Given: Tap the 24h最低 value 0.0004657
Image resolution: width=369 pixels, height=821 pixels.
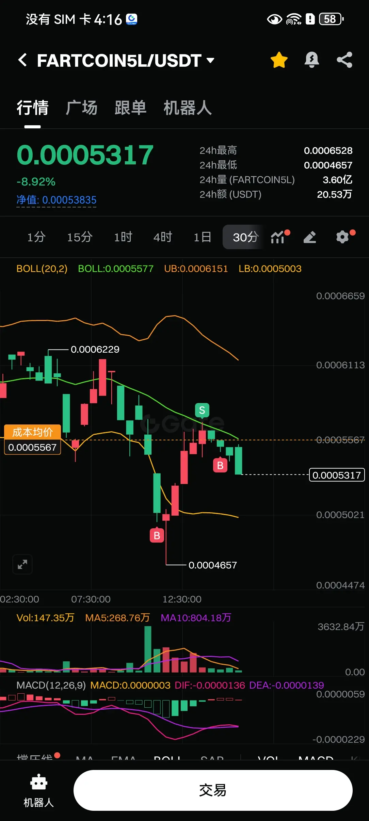Looking at the screenshot, I should tap(328, 165).
